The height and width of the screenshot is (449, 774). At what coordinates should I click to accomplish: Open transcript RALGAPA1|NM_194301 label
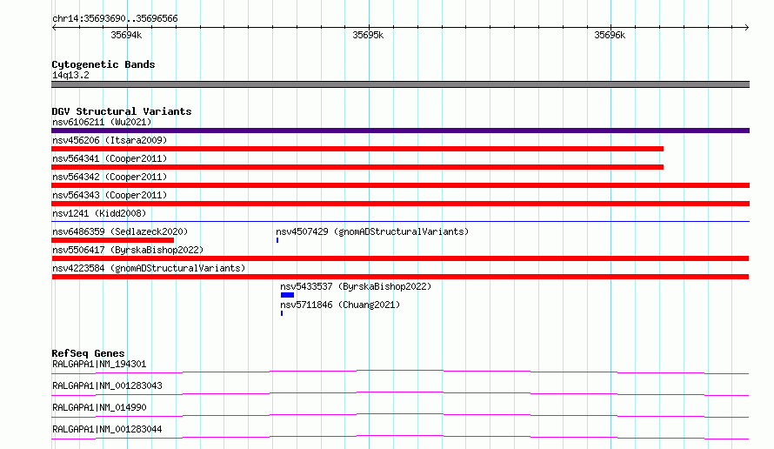point(99,364)
